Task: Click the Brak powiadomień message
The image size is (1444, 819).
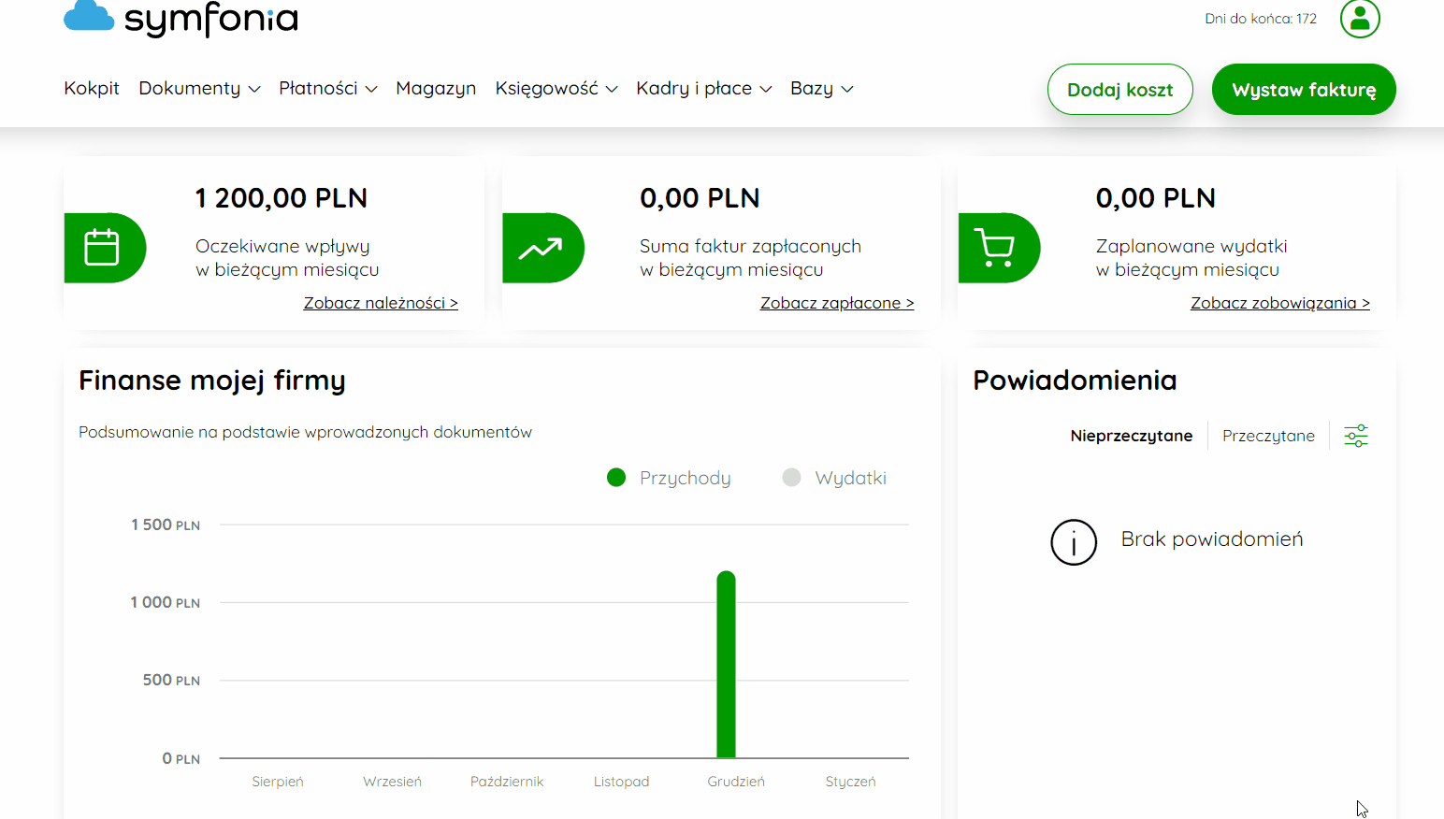Action: (1212, 539)
